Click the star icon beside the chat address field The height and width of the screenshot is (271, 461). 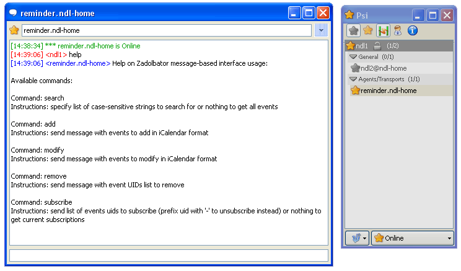14,30
